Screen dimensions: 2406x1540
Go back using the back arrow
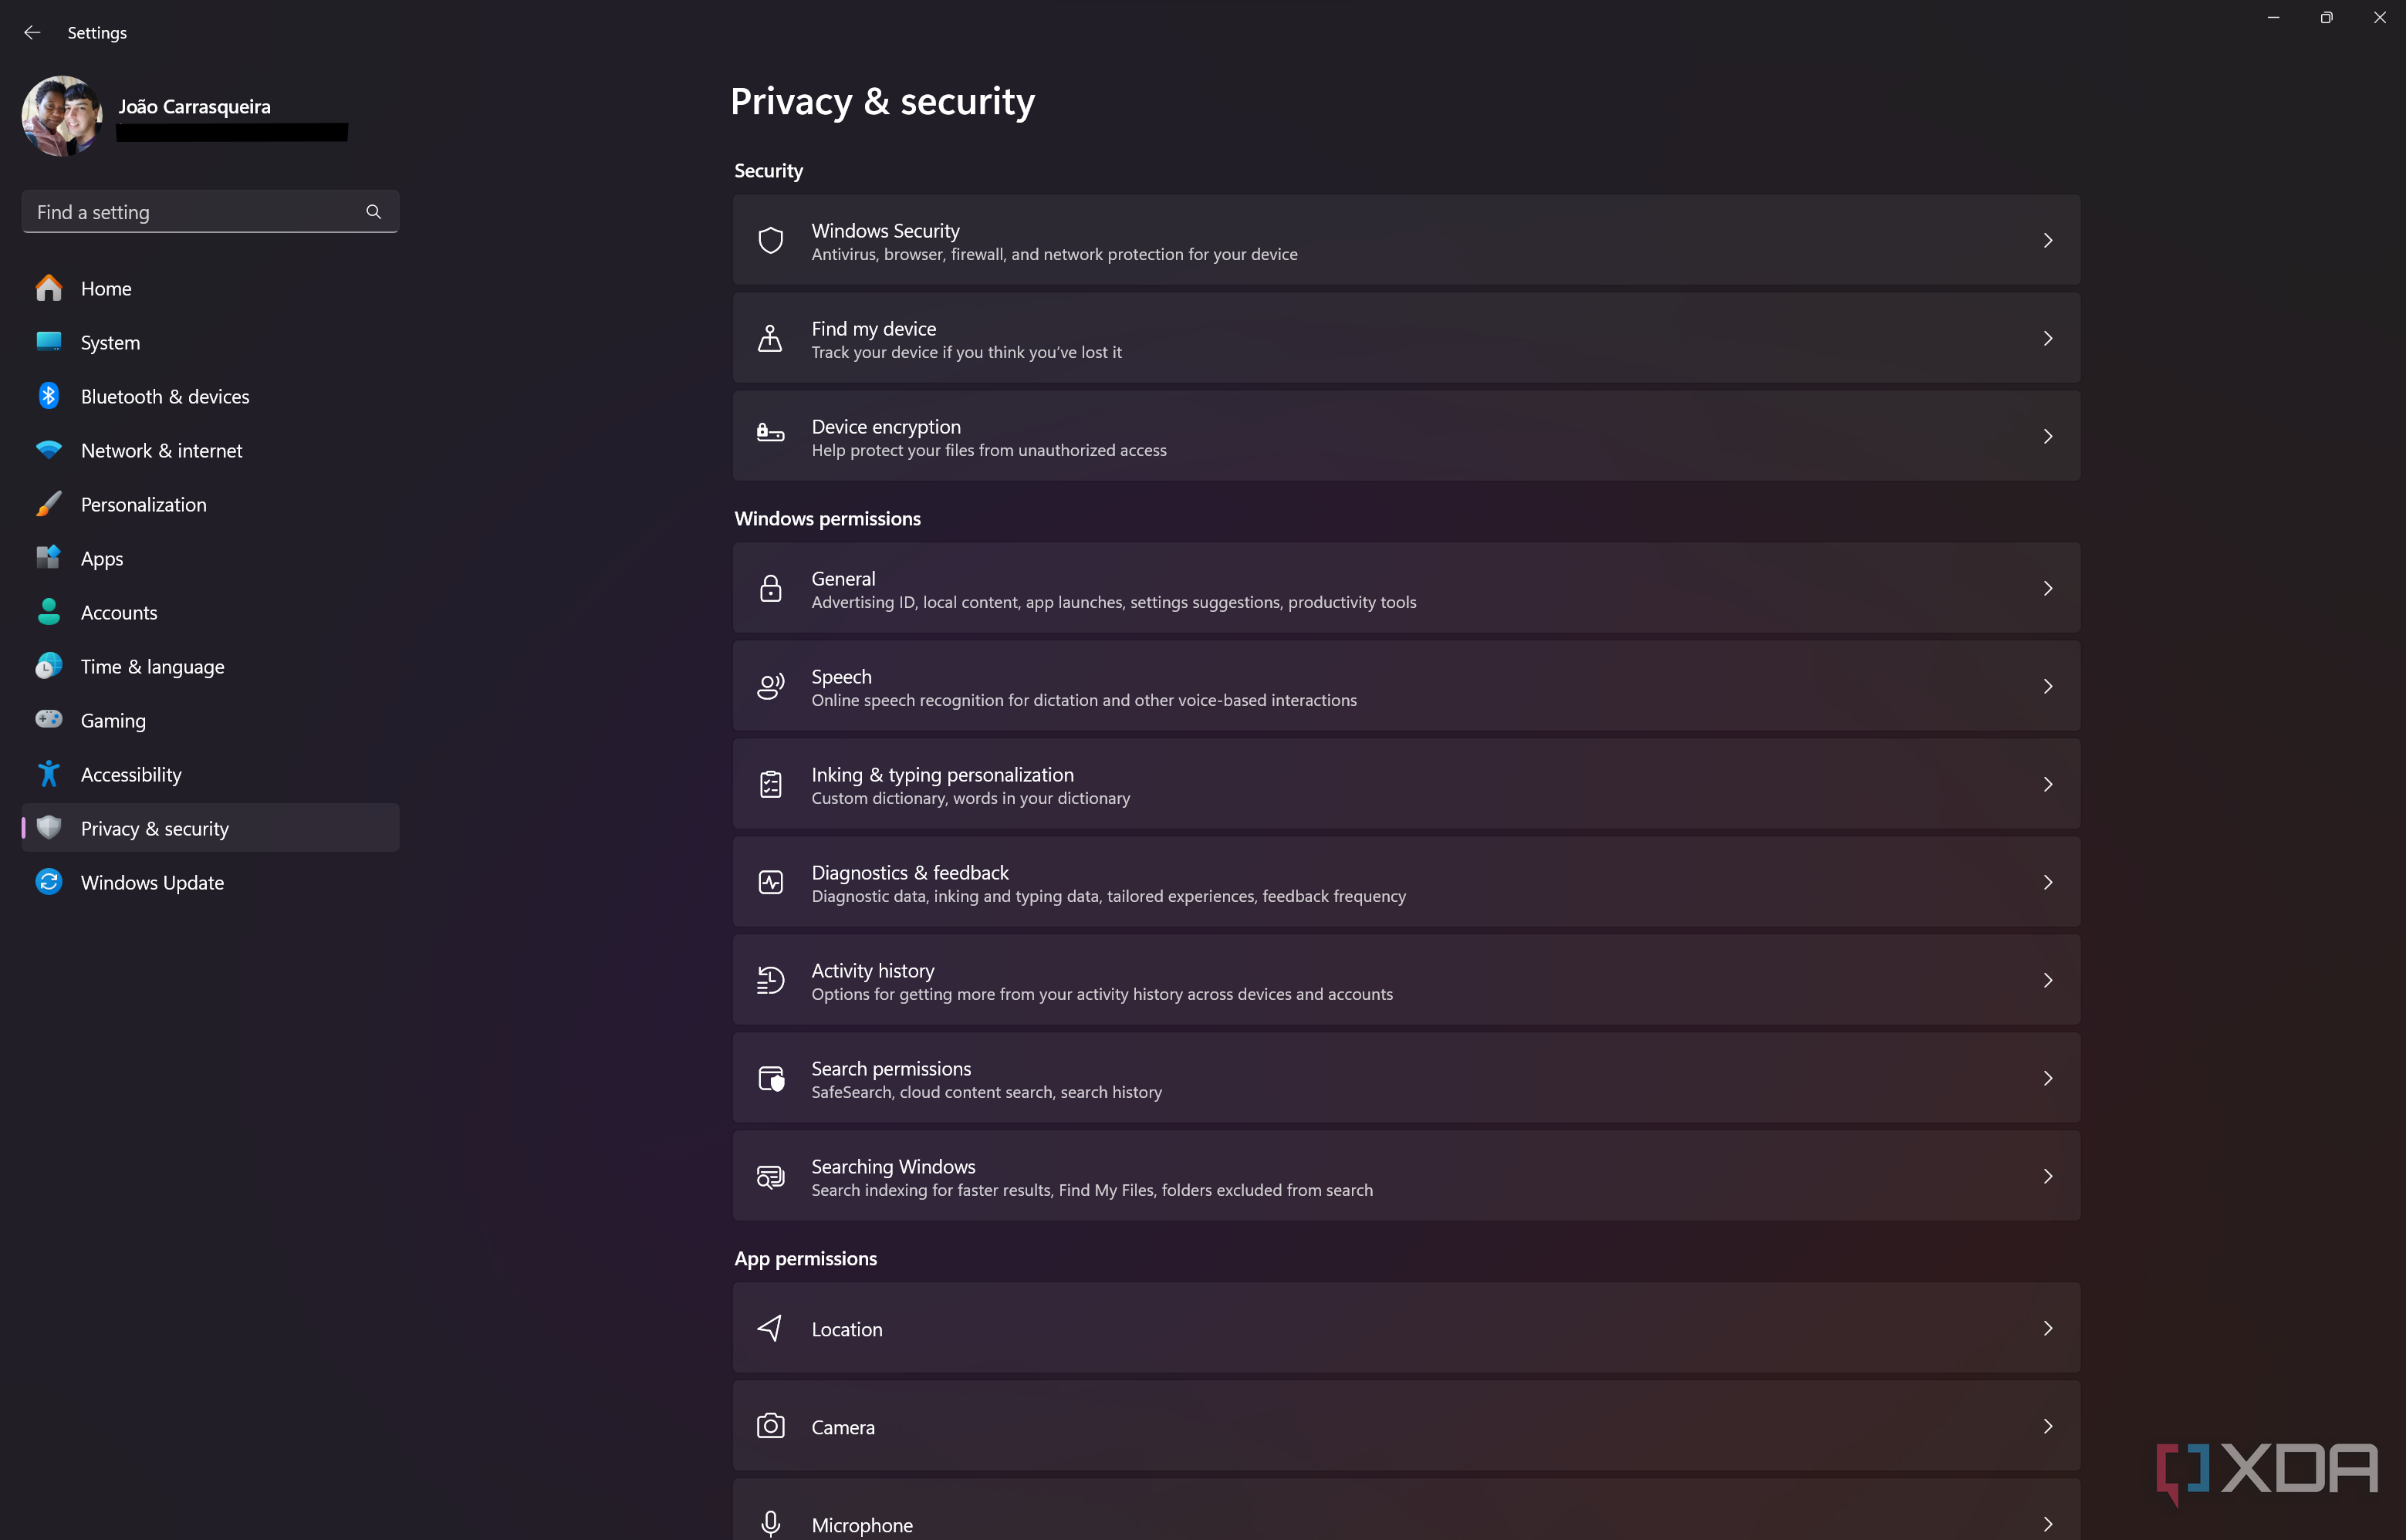coord(32,32)
